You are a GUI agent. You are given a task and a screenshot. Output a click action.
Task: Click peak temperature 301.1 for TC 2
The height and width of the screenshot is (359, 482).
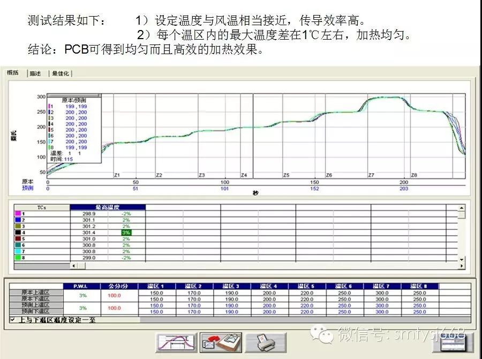(x=89, y=220)
